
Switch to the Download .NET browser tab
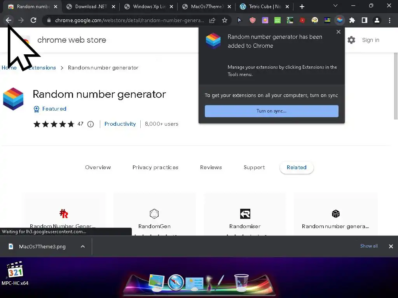(x=91, y=7)
